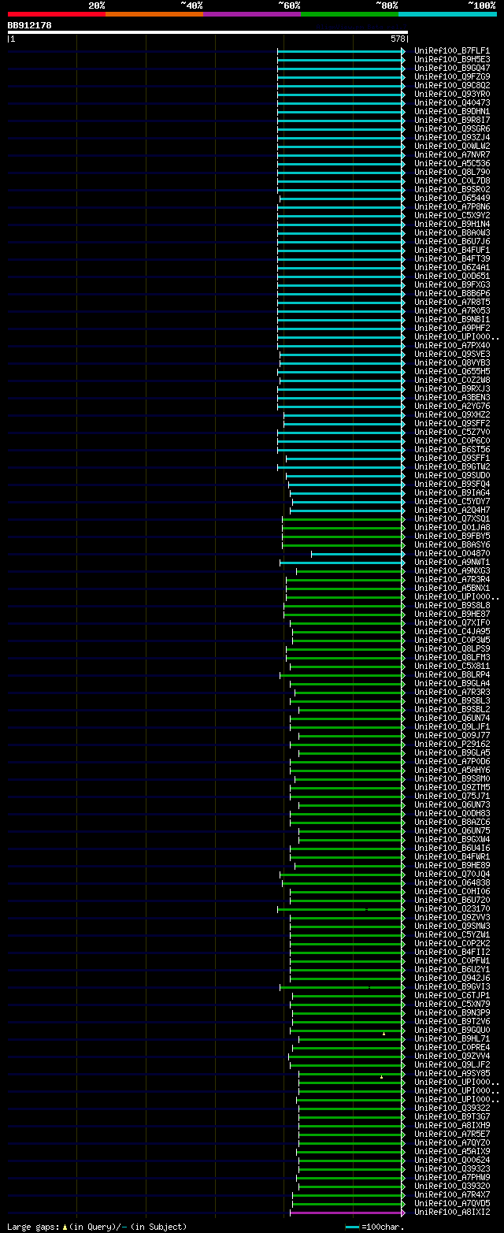
Task: Select the UniRef100_O64838 label
Action: pyautogui.click(x=452, y=882)
